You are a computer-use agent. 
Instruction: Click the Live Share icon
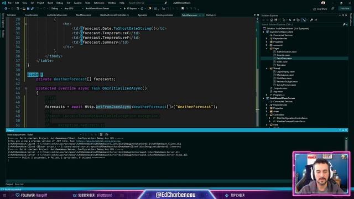pos(315,9)
